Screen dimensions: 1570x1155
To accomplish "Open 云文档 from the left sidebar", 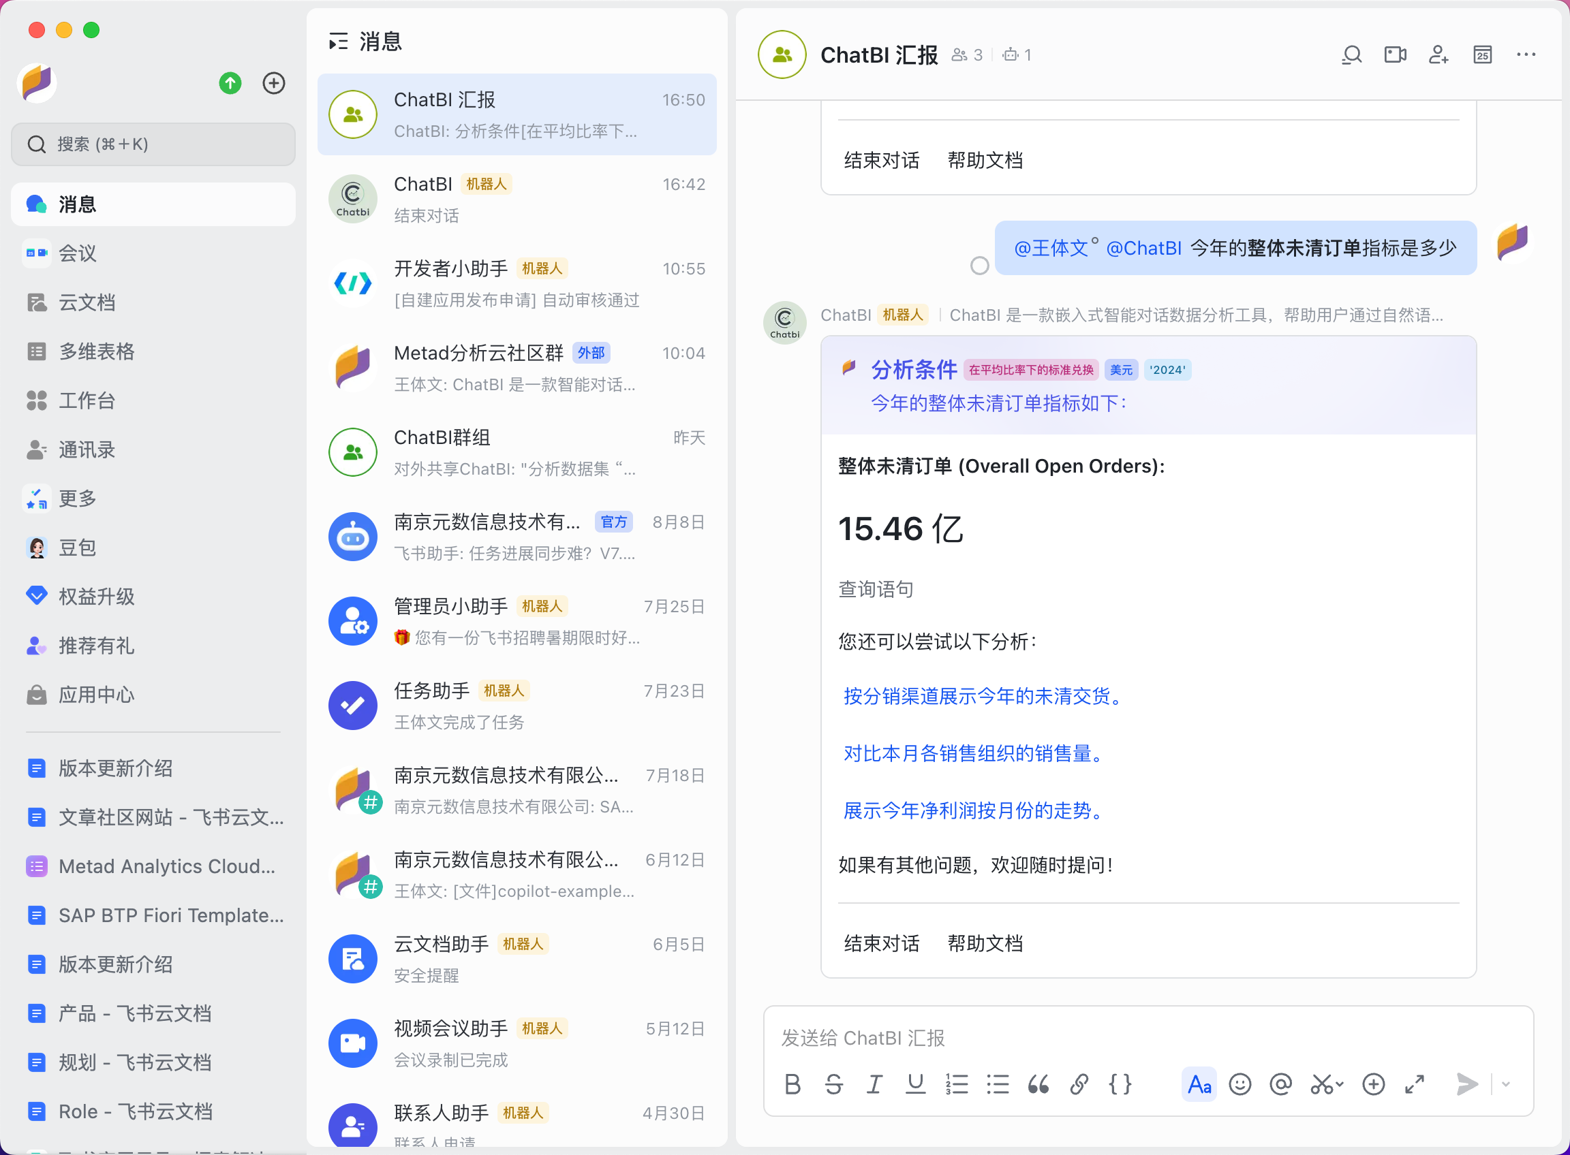I will coord(87,302).
